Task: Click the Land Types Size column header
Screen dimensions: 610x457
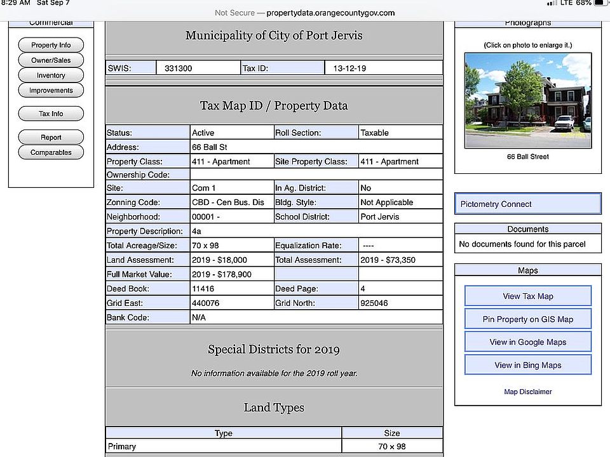Action: click(x=392, y=433)
